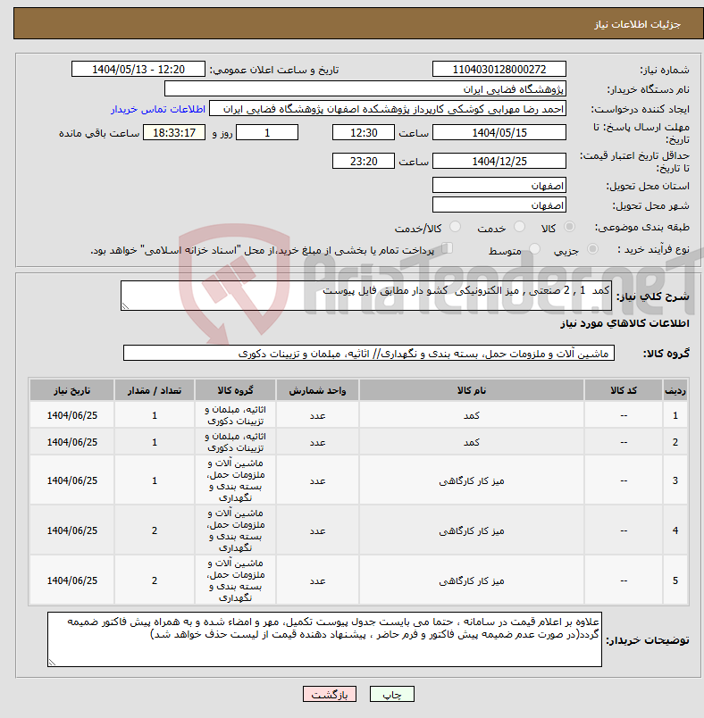The width and height of the screenshot is (704, 718).
Task: Click the resize handle of توضیحات خریدار box
Action: coord(52,662)
